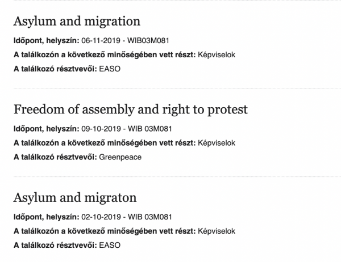Click 'Időpont, helyszín:' label under Freedom of assembly
The height and width of the screenshot is (262, 341).
tap(47, 129)
